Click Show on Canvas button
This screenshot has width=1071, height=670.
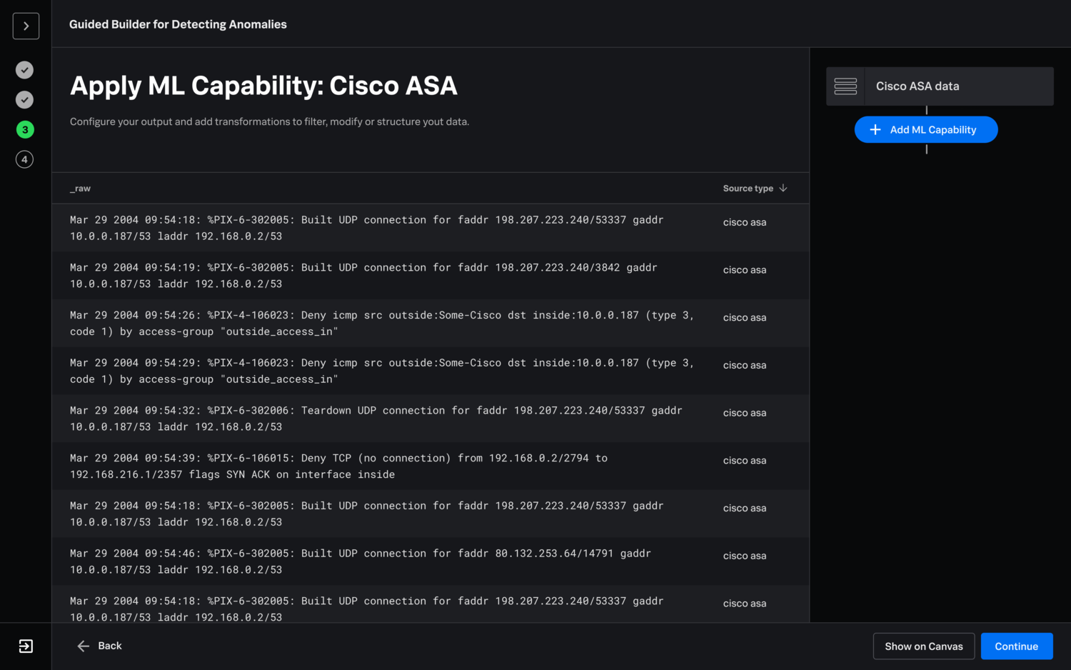point(924,646)
